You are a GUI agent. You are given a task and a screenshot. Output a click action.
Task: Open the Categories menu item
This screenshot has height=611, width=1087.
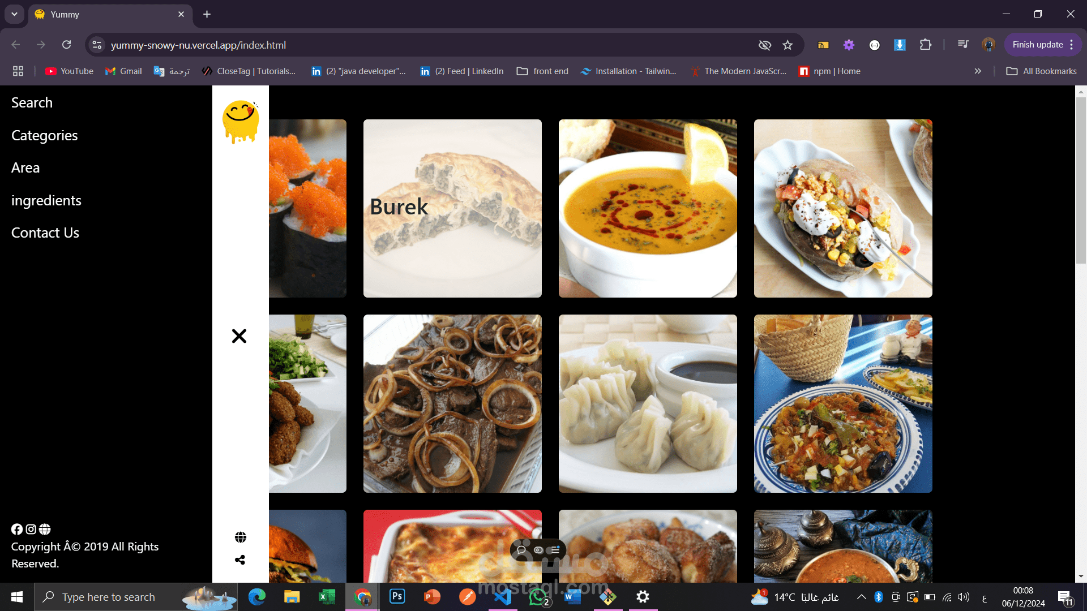[44, 135]
